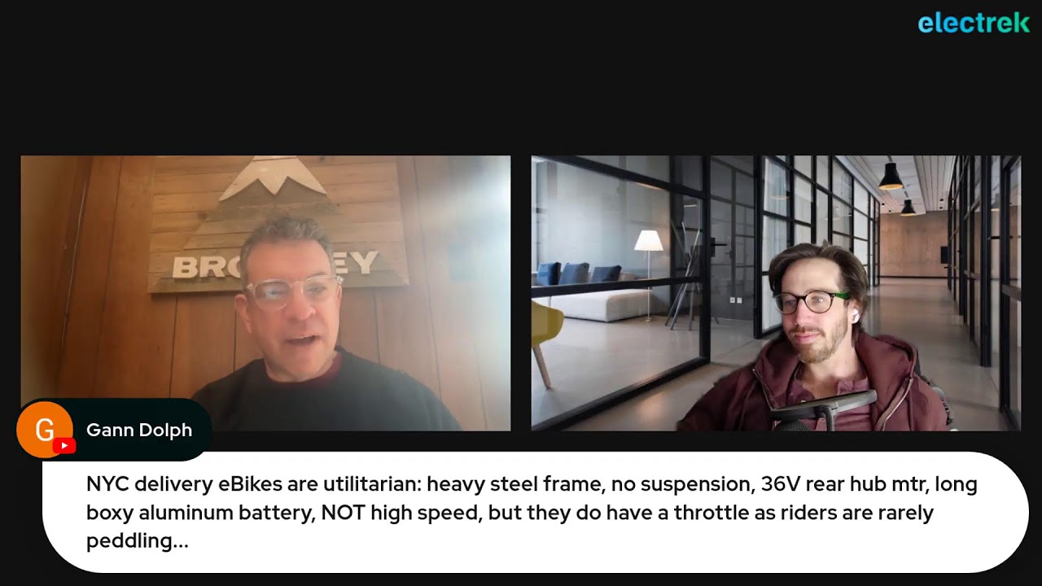Click the white comment bubble background
This screenshot has width=1042, height=586.
536,512
